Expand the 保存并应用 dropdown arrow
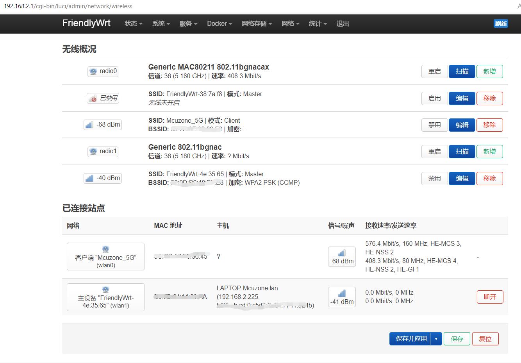Viewport: 521px width, 363px height. click(437, 339)
